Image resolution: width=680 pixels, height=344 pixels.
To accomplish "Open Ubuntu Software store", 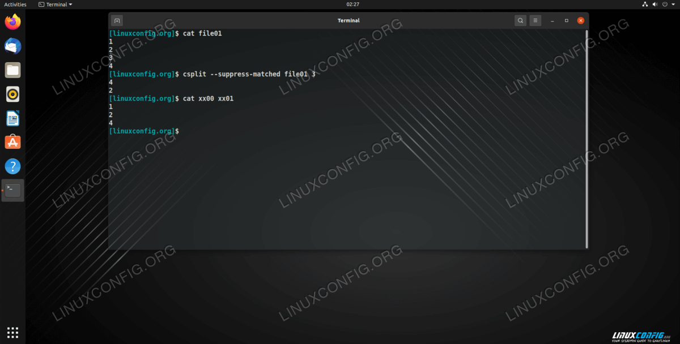I will (12, 142).
